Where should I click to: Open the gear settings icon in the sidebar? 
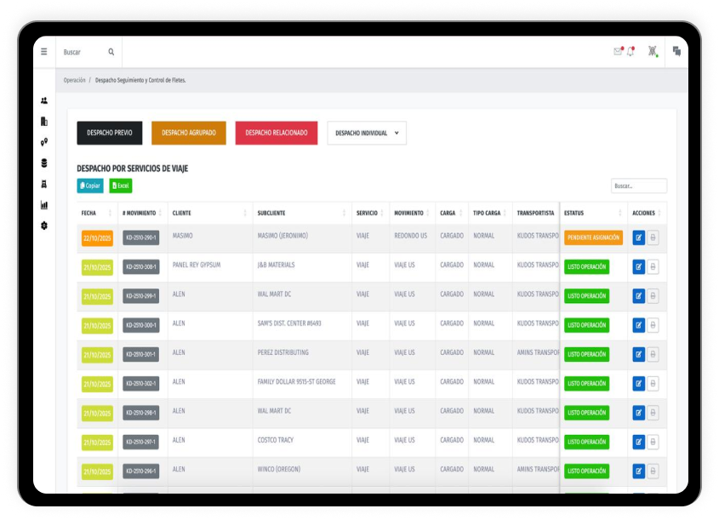pos(44,226)
